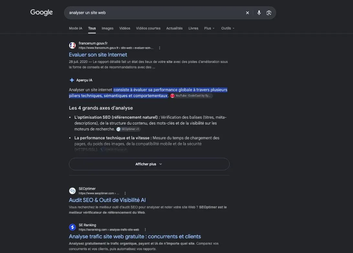This screenshot has width=353, height=253.
Task: Open more options for francenum.gouv.fr result
Action: click(160, 48)
